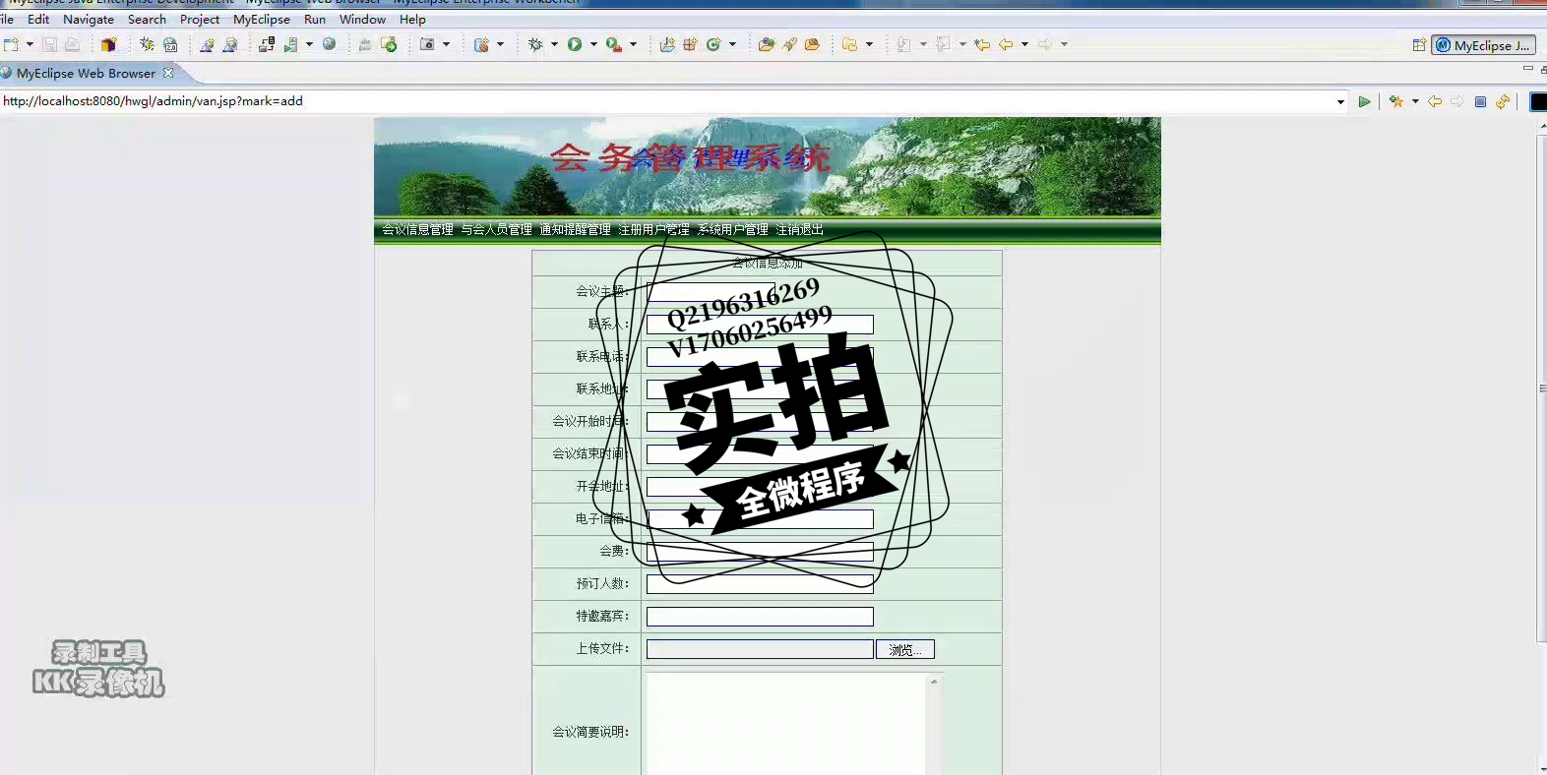Image resolution: width=1547 pixels, height=775 pixels.
Task: Click the green Run play icon
Action: tap(575, 44)
